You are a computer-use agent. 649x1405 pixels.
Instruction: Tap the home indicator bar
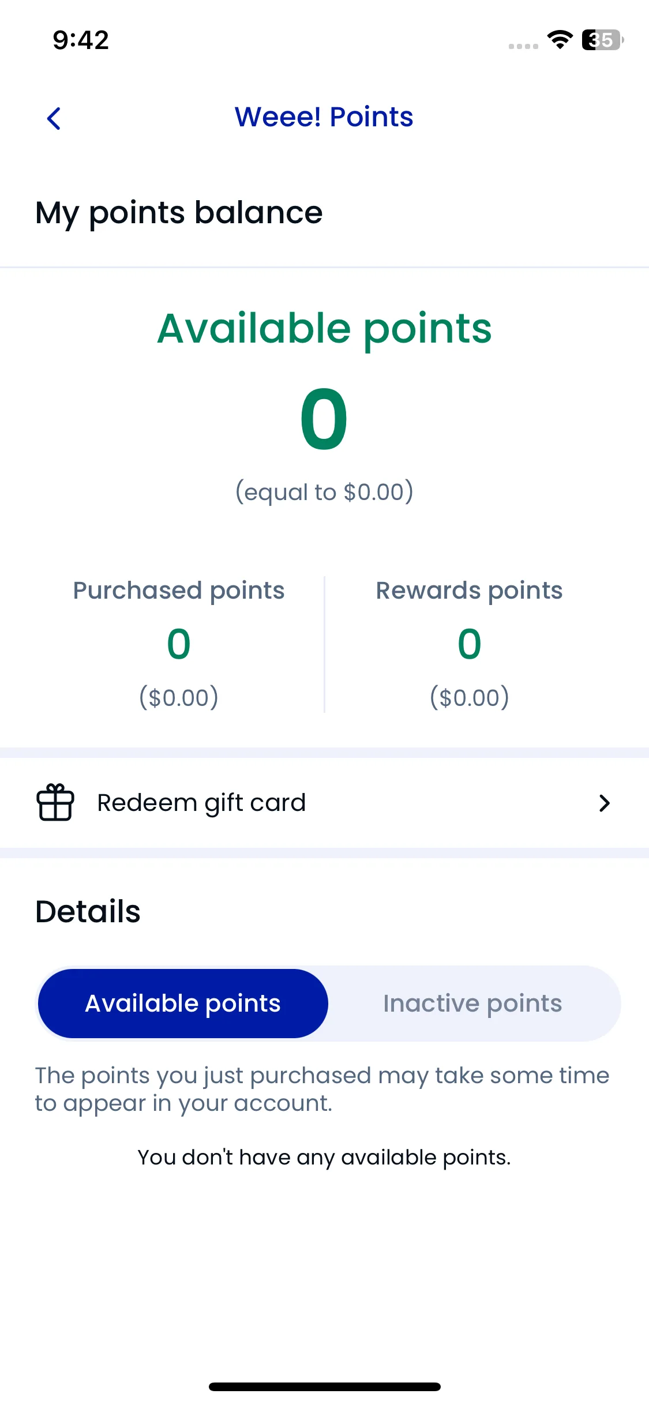[324, 1387]
